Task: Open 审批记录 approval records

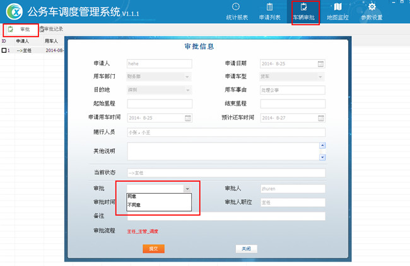Action: click(52, 30)
